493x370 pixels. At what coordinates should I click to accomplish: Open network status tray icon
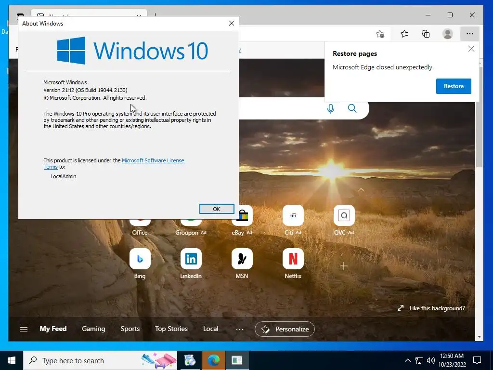(x=419, y=360)
